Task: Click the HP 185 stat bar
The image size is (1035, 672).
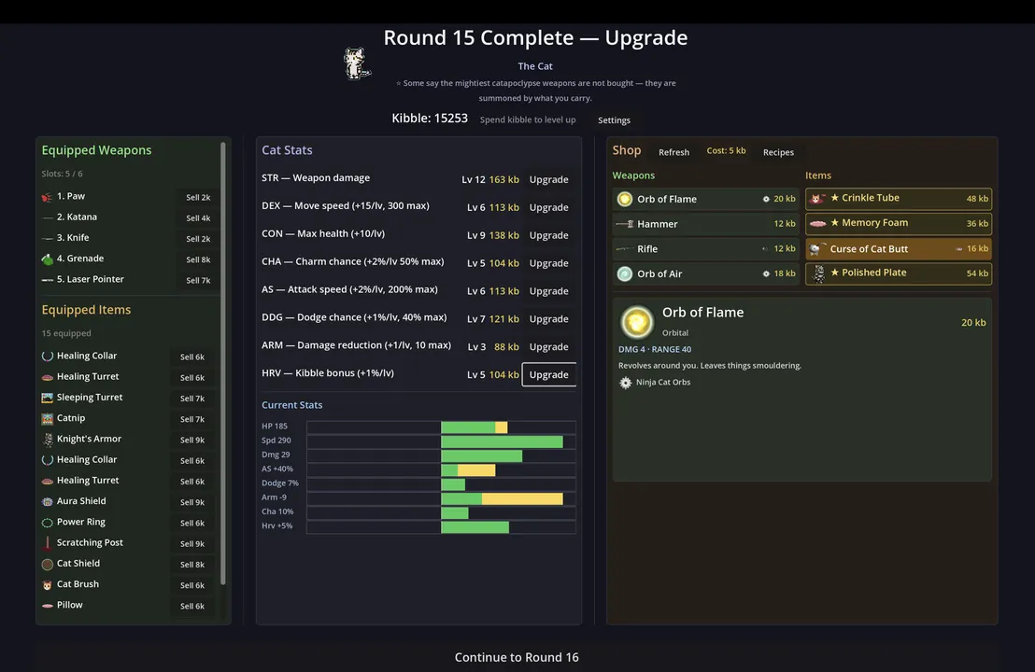Action: (x=441, y=427)
